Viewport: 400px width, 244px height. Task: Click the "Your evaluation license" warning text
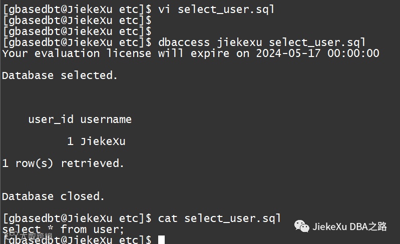[77, 53]
